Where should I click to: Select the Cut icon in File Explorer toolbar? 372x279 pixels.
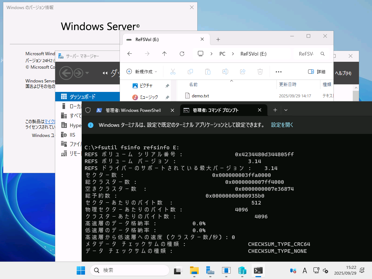(173, 72)
